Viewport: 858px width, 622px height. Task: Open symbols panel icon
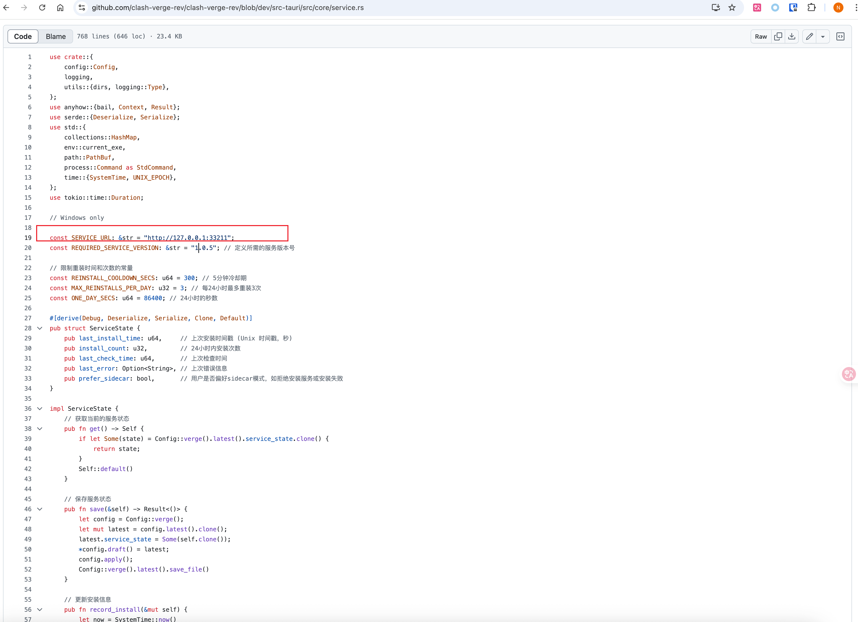(x=840, y=36)
